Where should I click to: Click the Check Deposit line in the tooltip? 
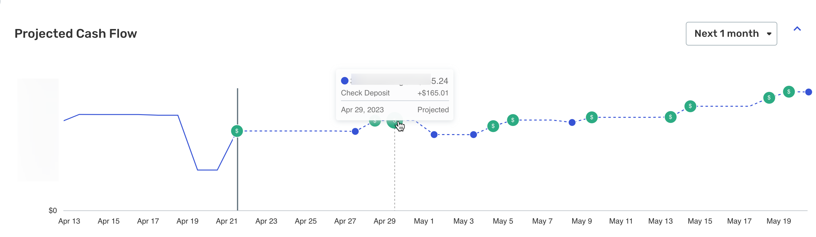tap(394, 93)
